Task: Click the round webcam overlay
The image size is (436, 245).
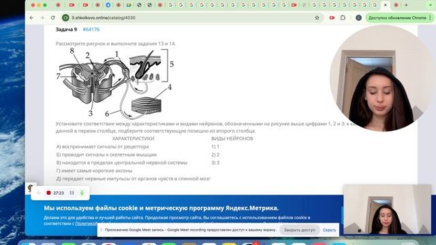Action: [x=382, y=78]
